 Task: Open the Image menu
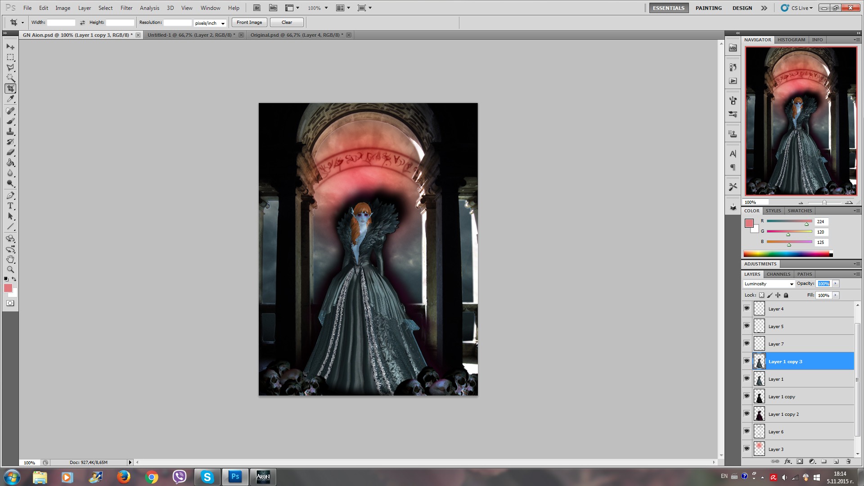click(x=63, y=8)
